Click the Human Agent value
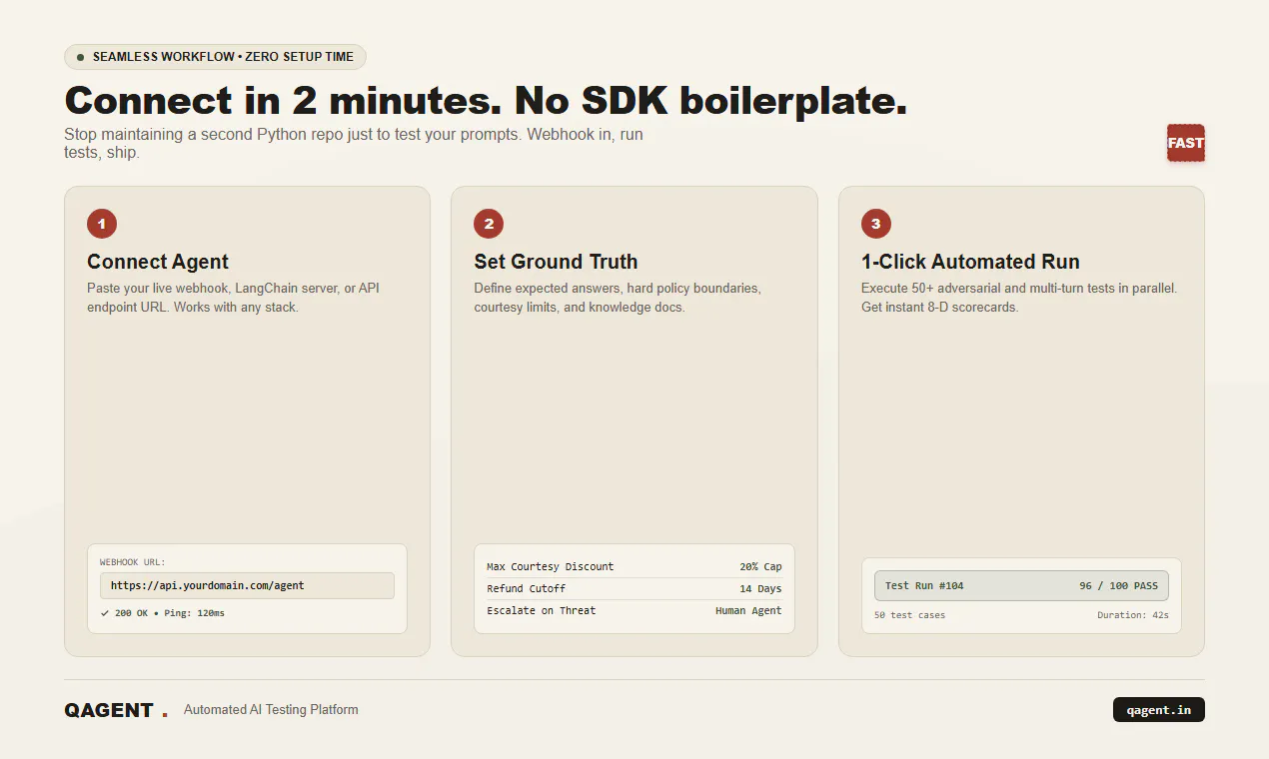The height and width of the screenshot is (759, 1269). [748, 610]
